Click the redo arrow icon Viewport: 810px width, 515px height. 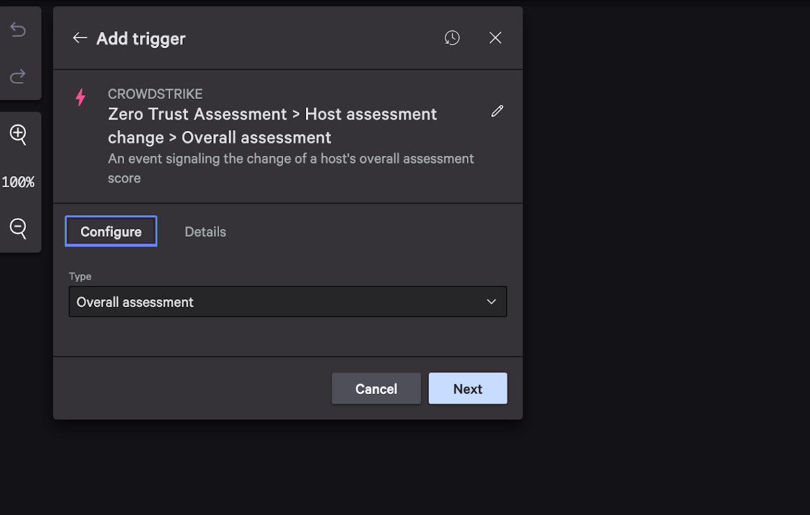click(18, 76)
